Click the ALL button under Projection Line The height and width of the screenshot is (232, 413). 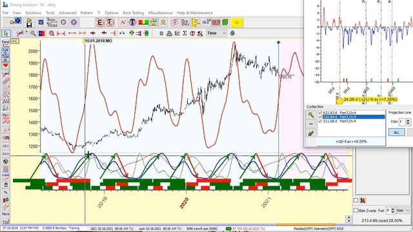[396, 132]
